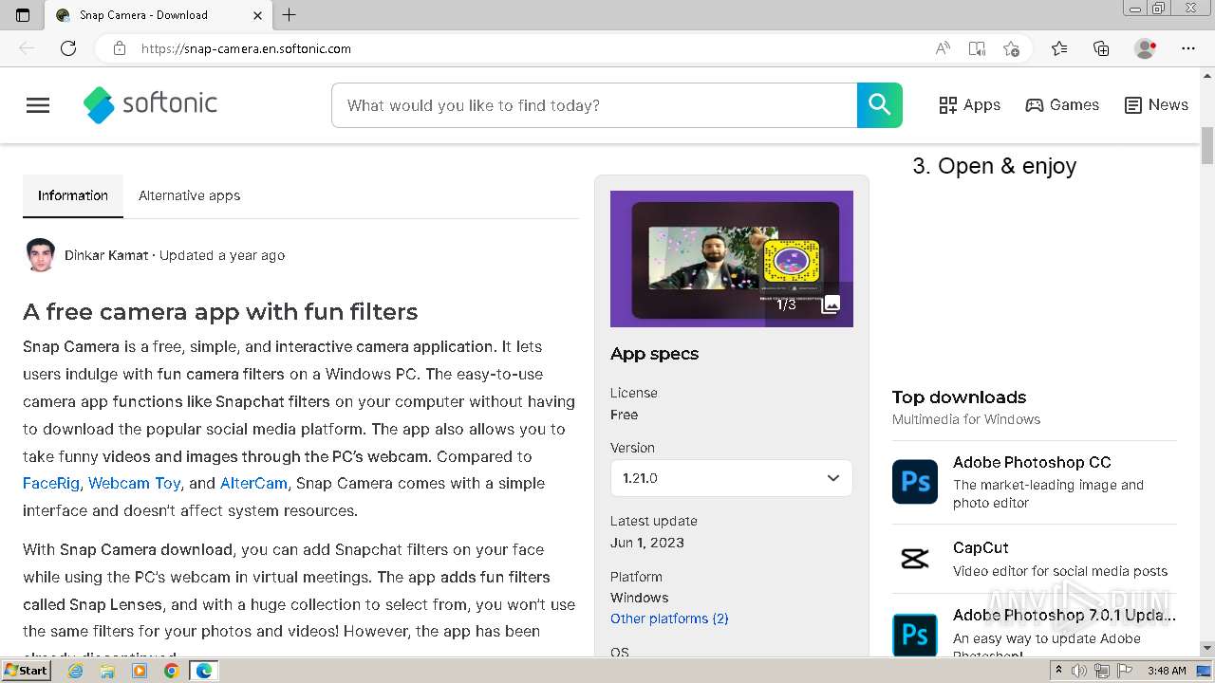
Task: Open the Windows Start menu
Action: (x=26, y=671)
